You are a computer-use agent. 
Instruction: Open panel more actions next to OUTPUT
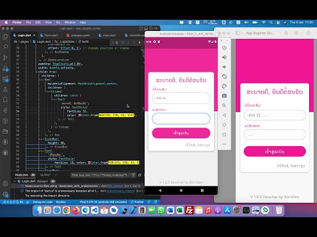pyautogui.click(x=56, y=175)
